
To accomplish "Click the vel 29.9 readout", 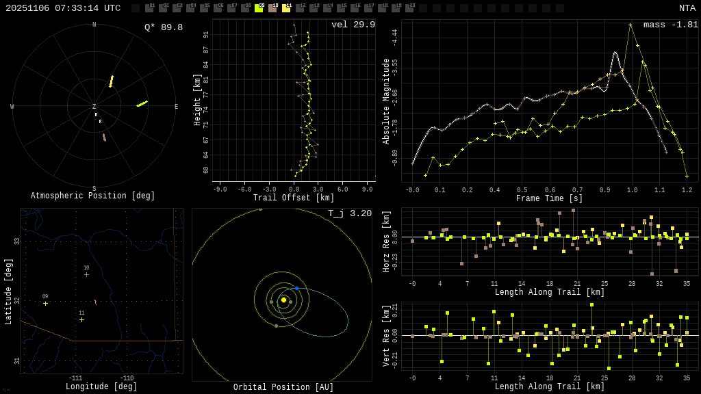I will [353, 25].
